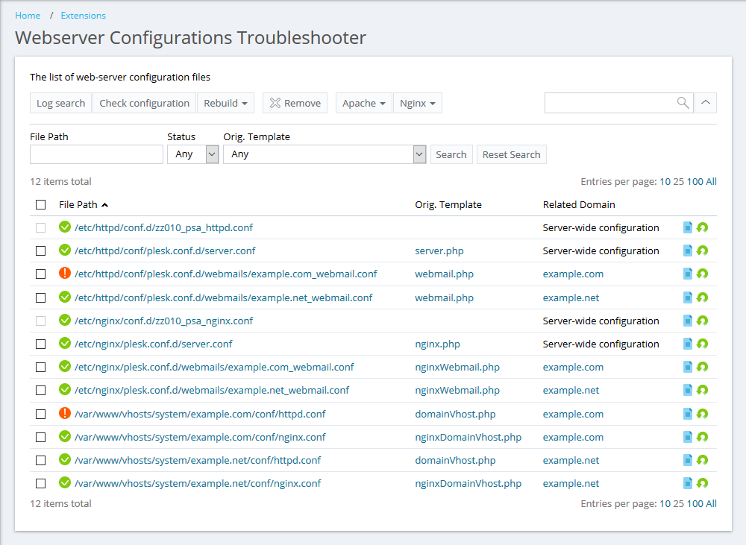Select checkbox for example.net/conf/nginx.conf row
The width and height of the screenshot is (746, 545).
41,484
